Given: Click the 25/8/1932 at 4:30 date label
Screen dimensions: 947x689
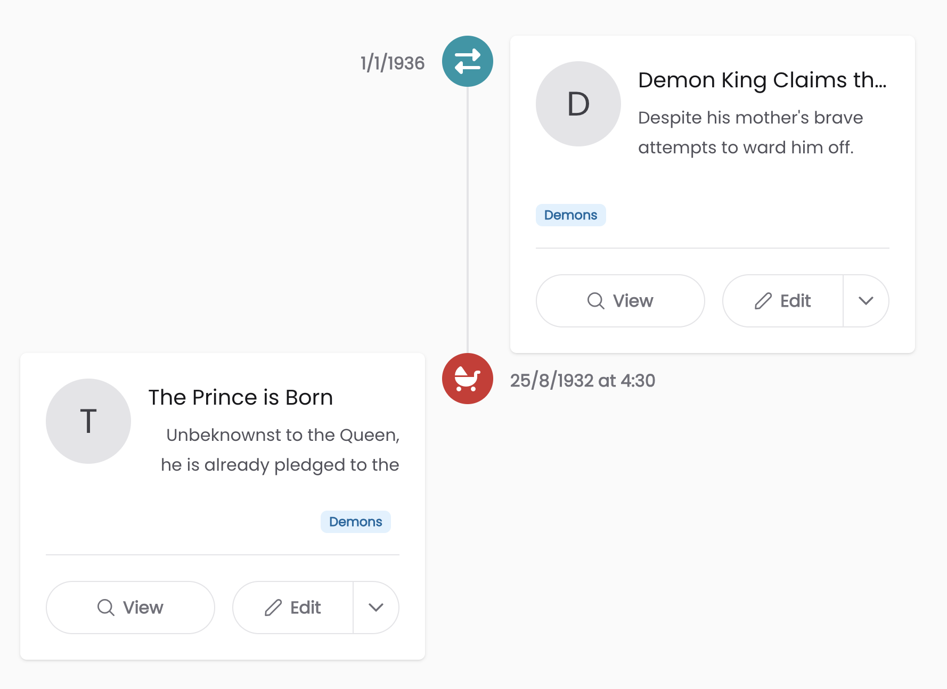Looking at the screenshot, I should coord(582,381).
